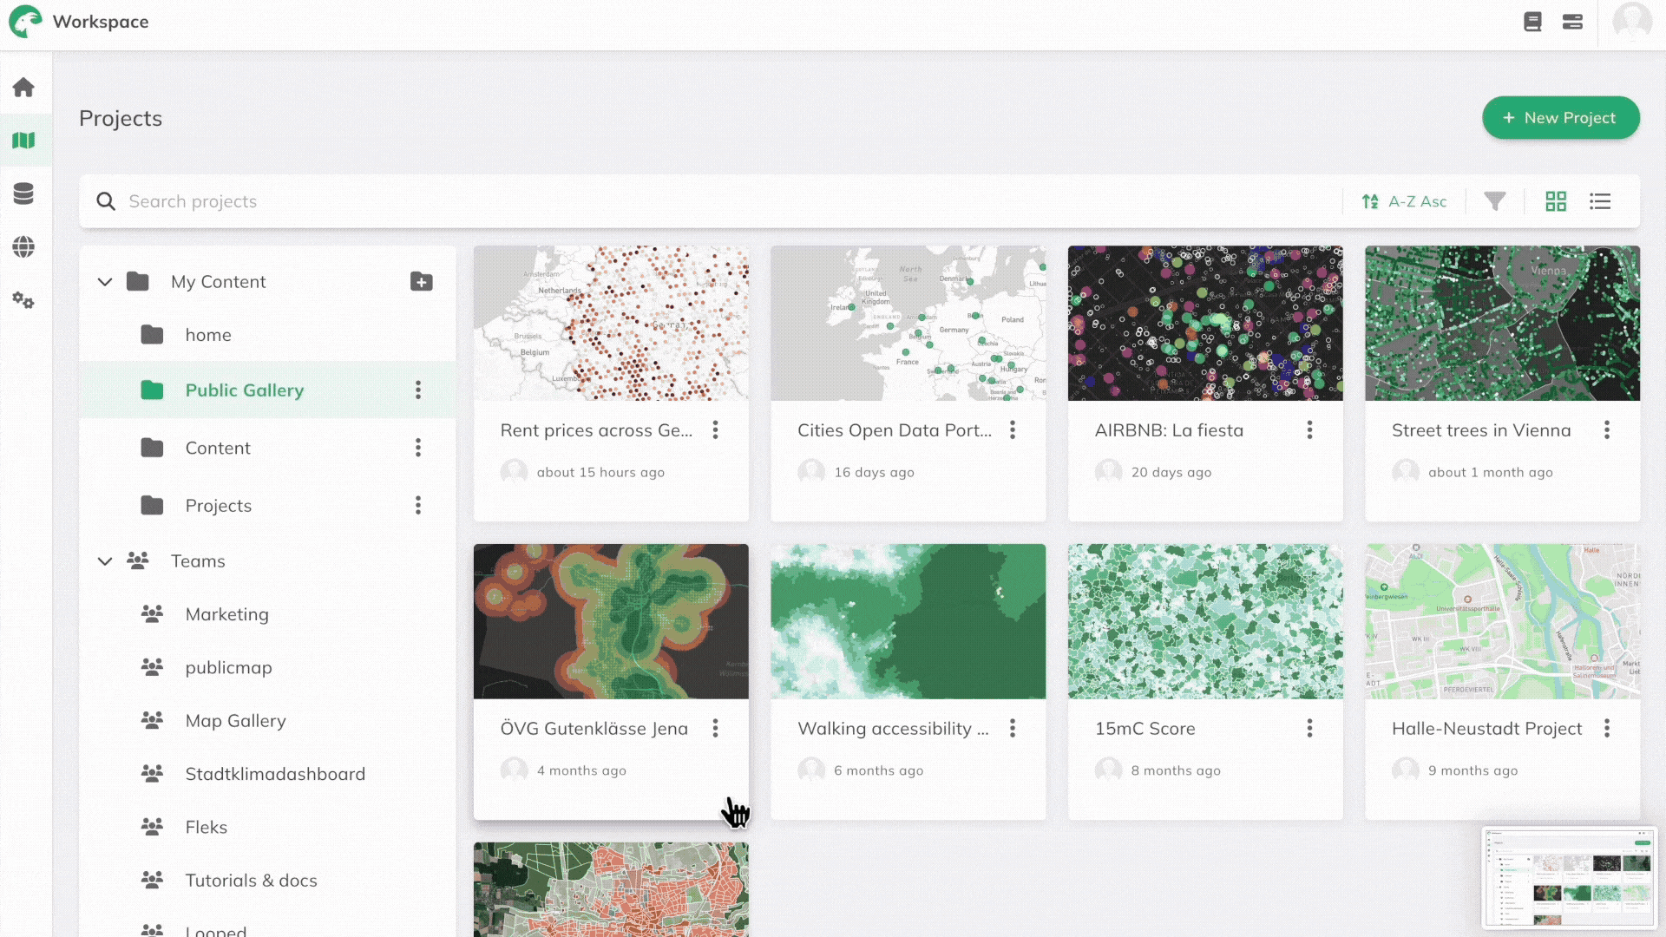Click the globe Catalog sidebar icon
1666x937 pixels.
click(x=23, y=247)
